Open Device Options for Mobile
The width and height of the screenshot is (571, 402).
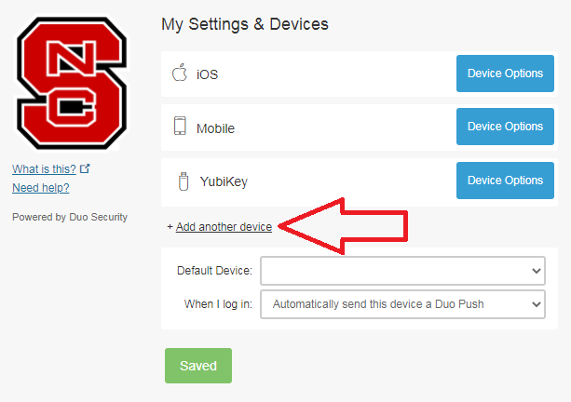pyautogui.click(x=505, y=127)
